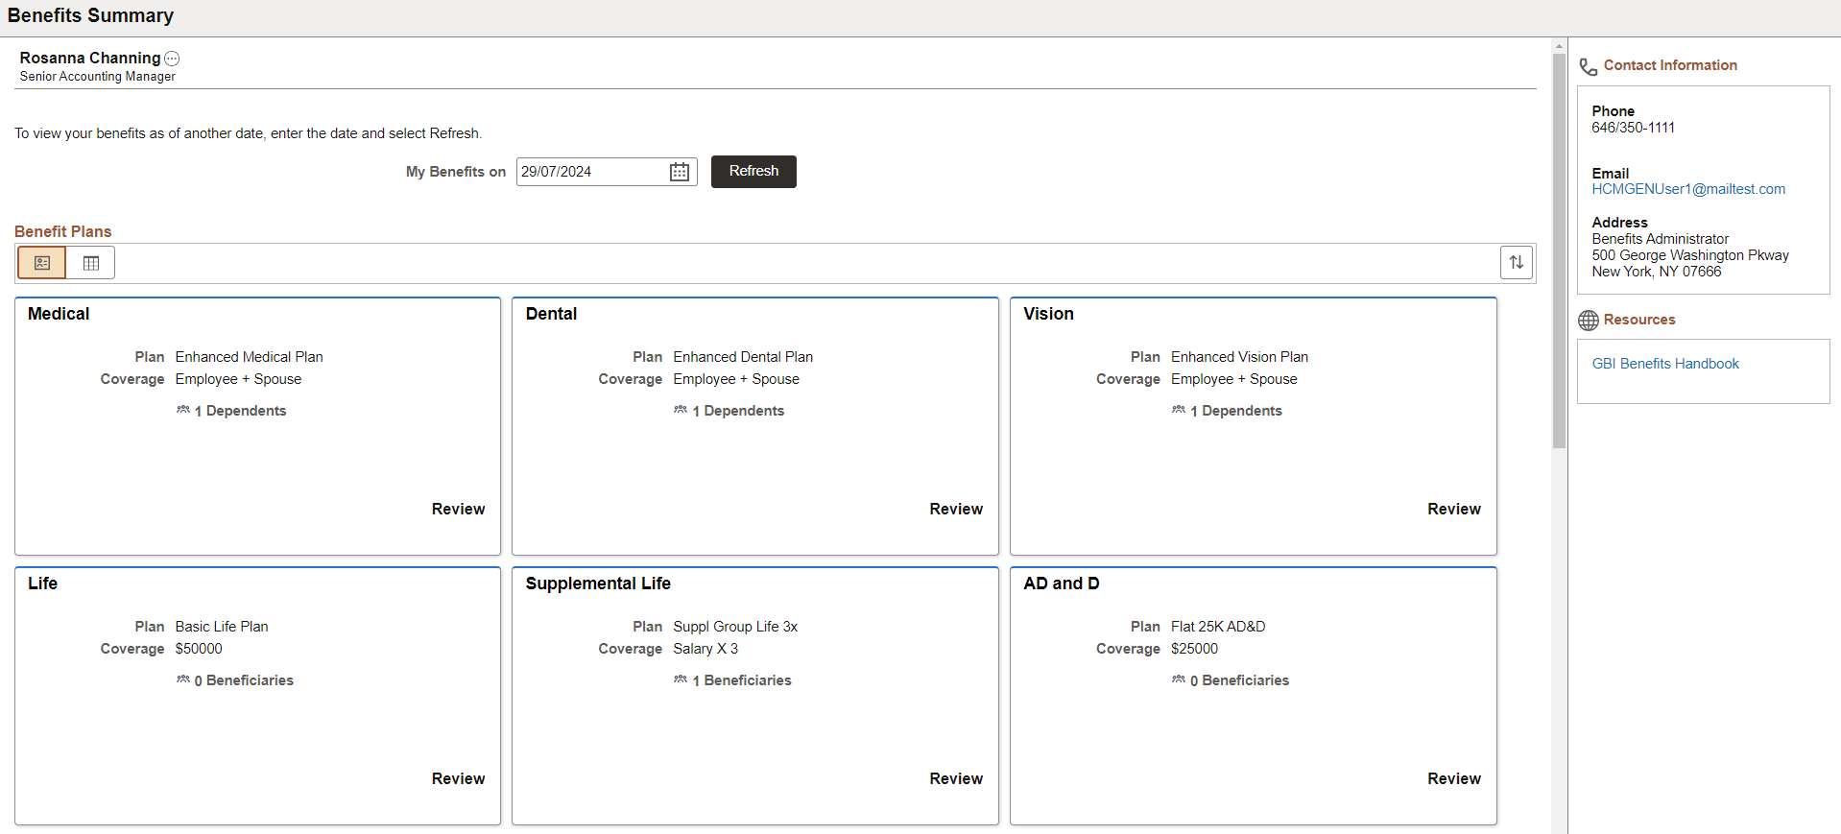Review the Medical plan
The height and width of the screenshot is (834, 1841).
point(458,510)
